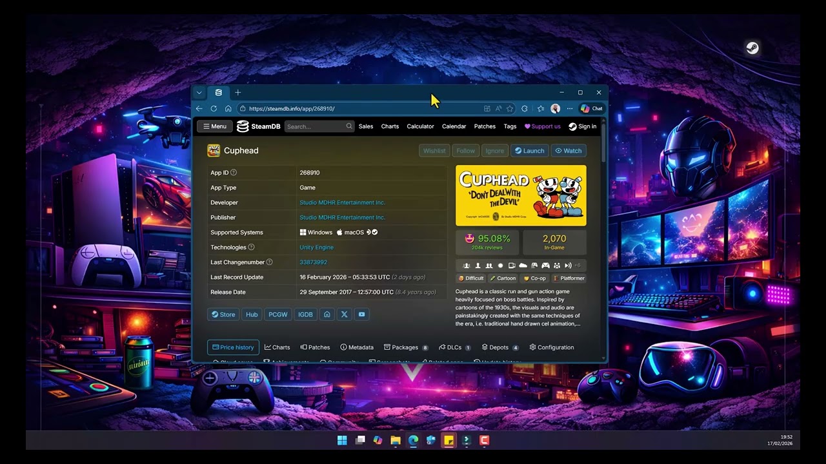Image resolution: width=826 pixels, height=464 pixels.
Task: Open the Copilot Chat button
Action: pos(591,108)
